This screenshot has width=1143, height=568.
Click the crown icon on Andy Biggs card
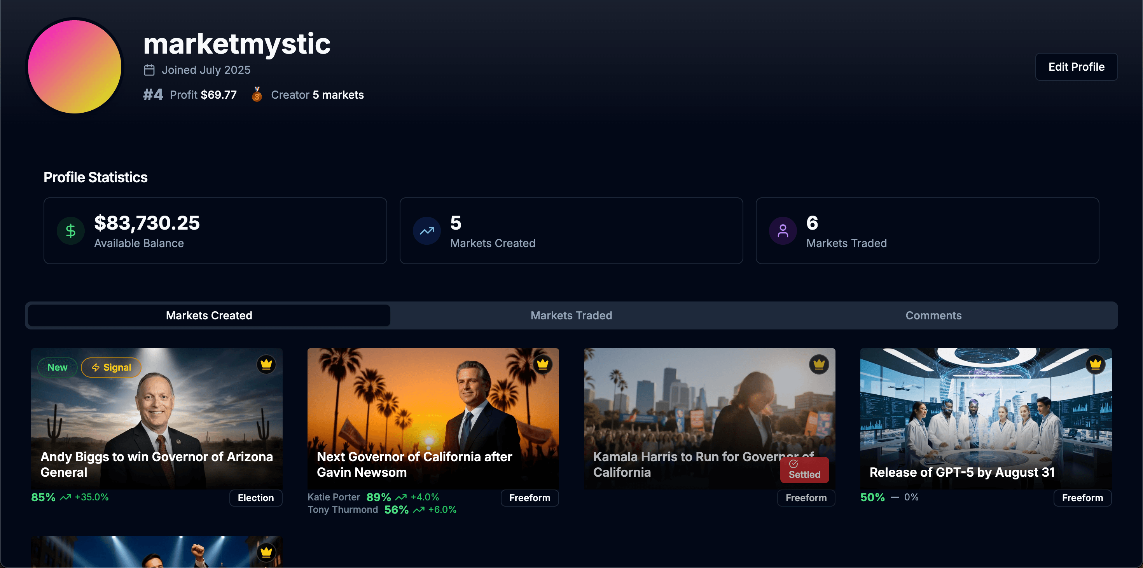coord(266,364)
